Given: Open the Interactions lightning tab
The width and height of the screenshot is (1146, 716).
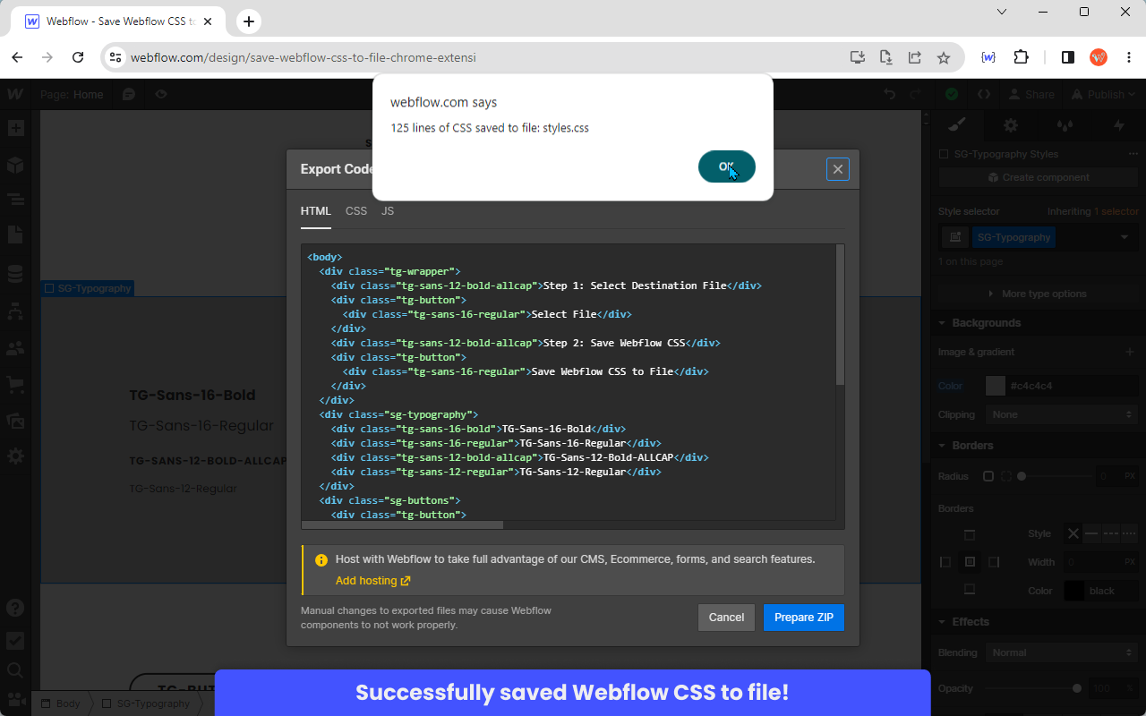Looking at the screenshot, I should (1118, 125).
